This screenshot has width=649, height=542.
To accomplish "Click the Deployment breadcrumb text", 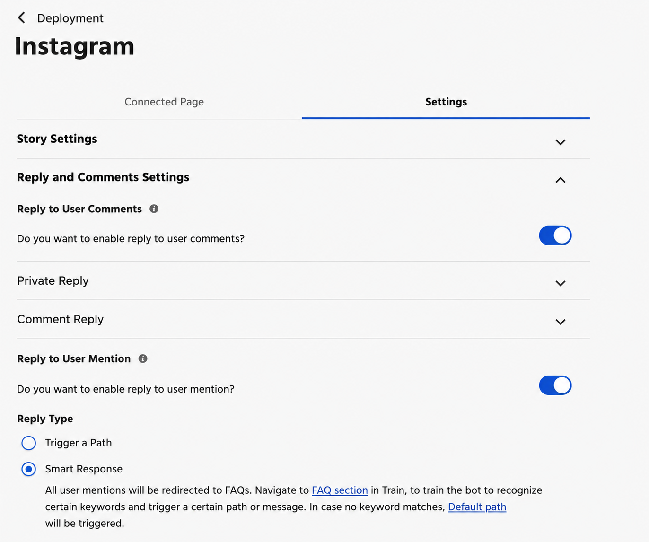I will [70, 18].
